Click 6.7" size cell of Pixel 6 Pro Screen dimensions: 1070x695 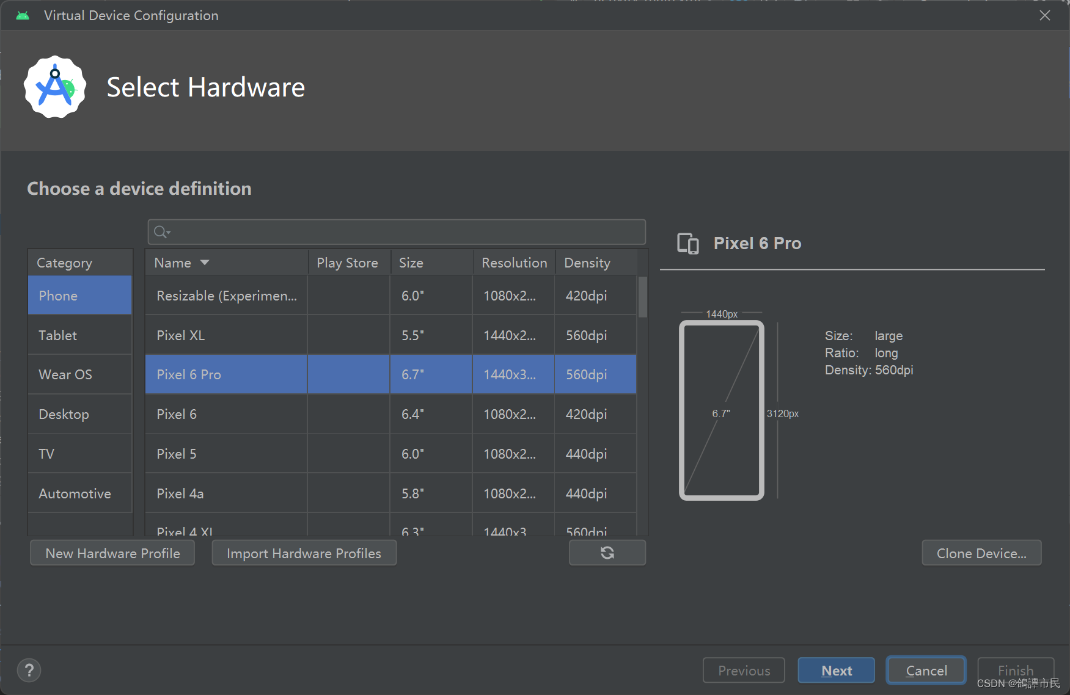(431, 374)
